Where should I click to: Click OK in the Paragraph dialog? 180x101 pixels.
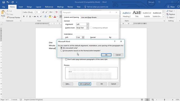tap(102, 84)
